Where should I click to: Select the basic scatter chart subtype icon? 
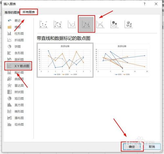(x=44, y=24)
